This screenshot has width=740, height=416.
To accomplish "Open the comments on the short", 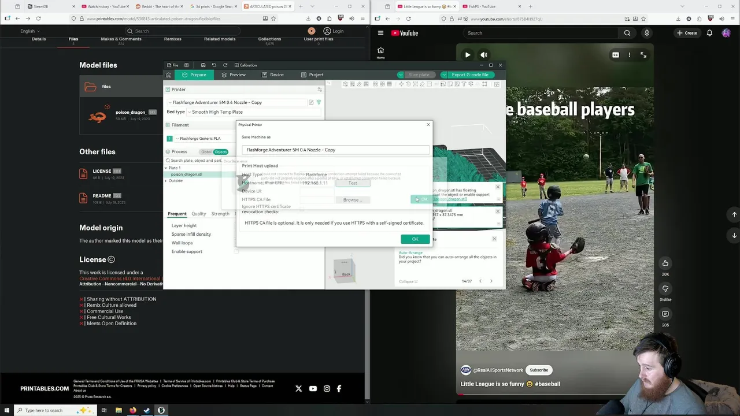I will [665, 314].
